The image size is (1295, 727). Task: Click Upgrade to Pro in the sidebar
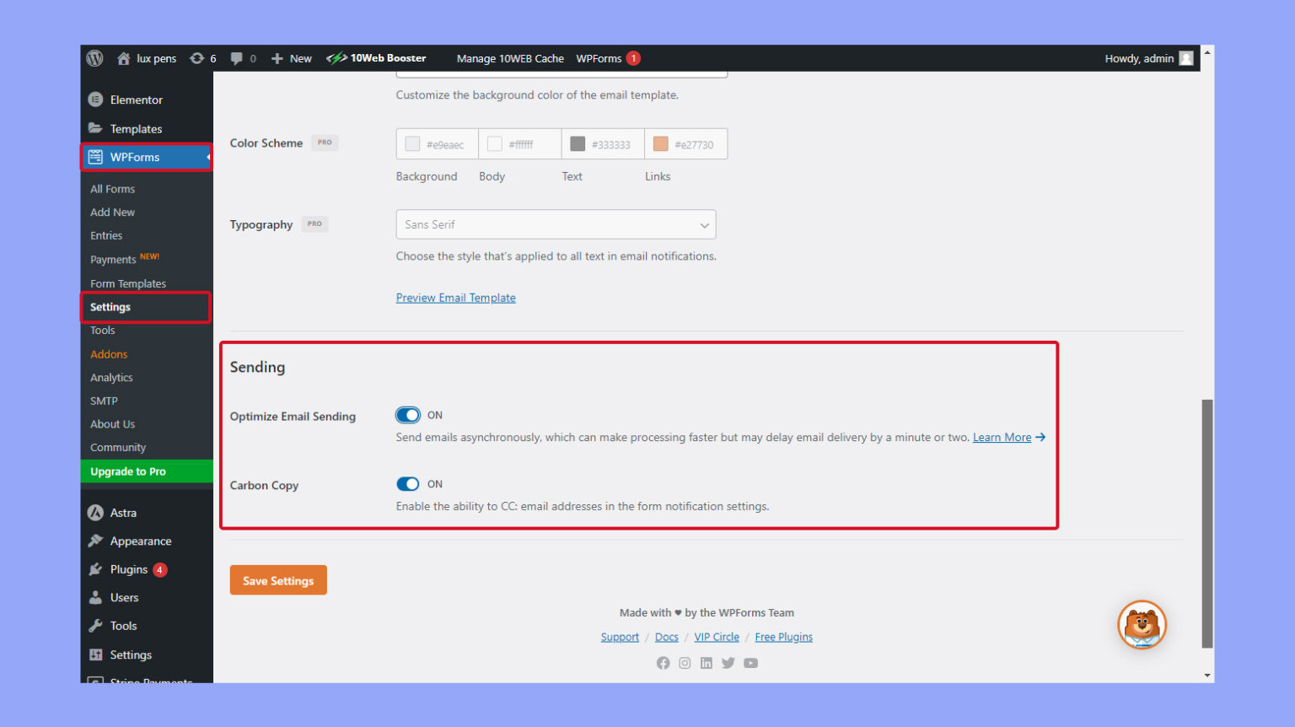pos(127,471)
